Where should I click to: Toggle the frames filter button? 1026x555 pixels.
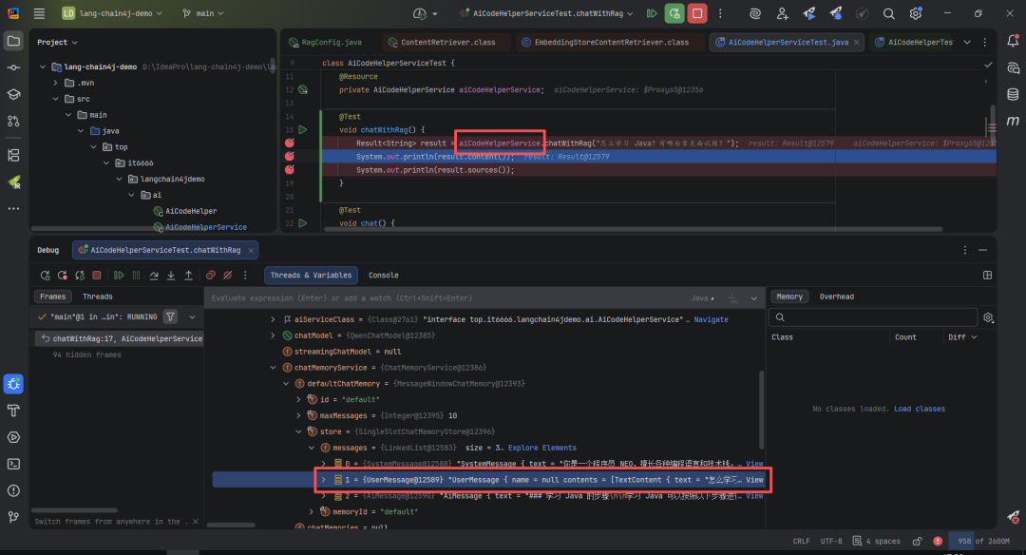[x=170, y=316]
